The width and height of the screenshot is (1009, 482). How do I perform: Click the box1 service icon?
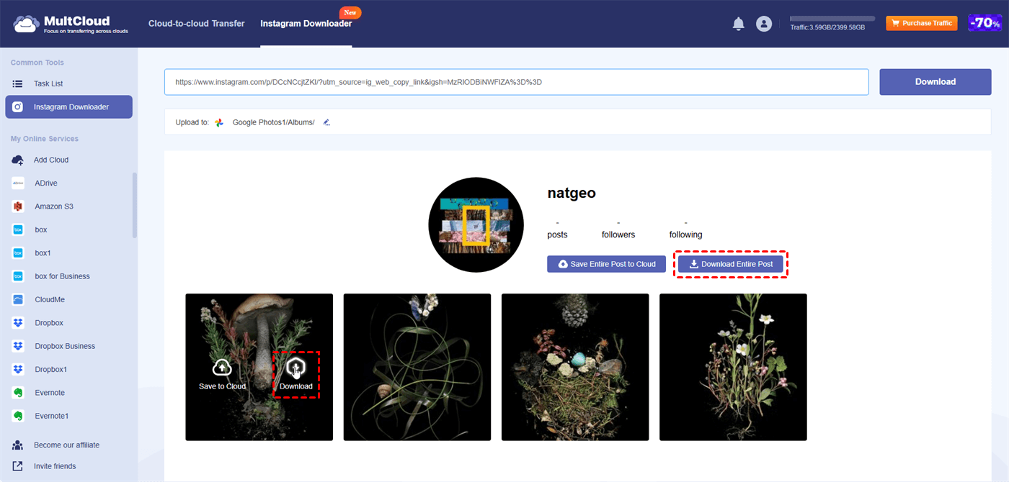click(x=18, y=253)
